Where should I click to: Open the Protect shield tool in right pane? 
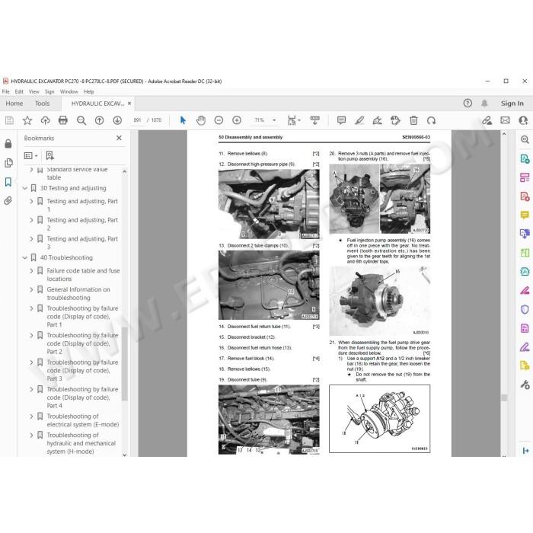pyautogui.click(x=525, y=309)
